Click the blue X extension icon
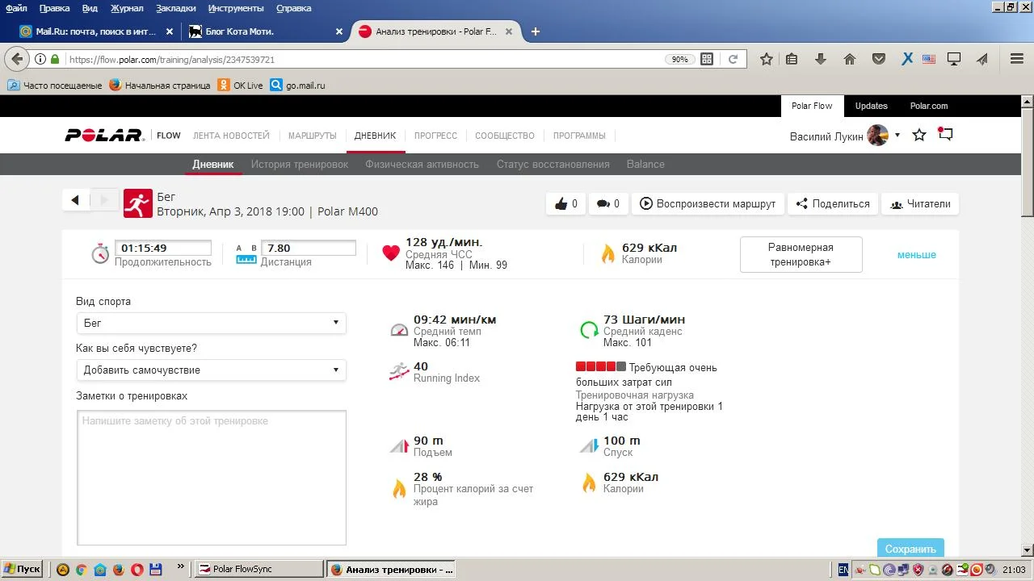This screenshot has height=581, width=1034. coord(907,59)
